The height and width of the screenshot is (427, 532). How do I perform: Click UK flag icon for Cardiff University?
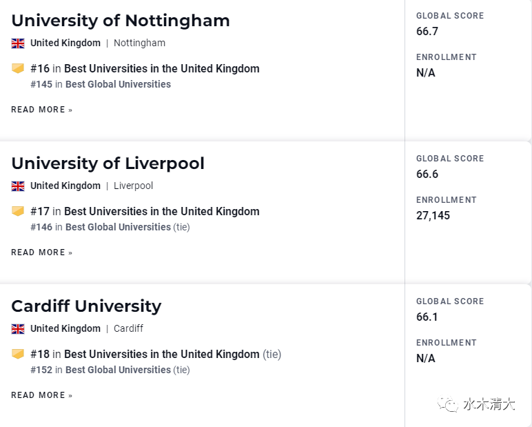point(18,329)
